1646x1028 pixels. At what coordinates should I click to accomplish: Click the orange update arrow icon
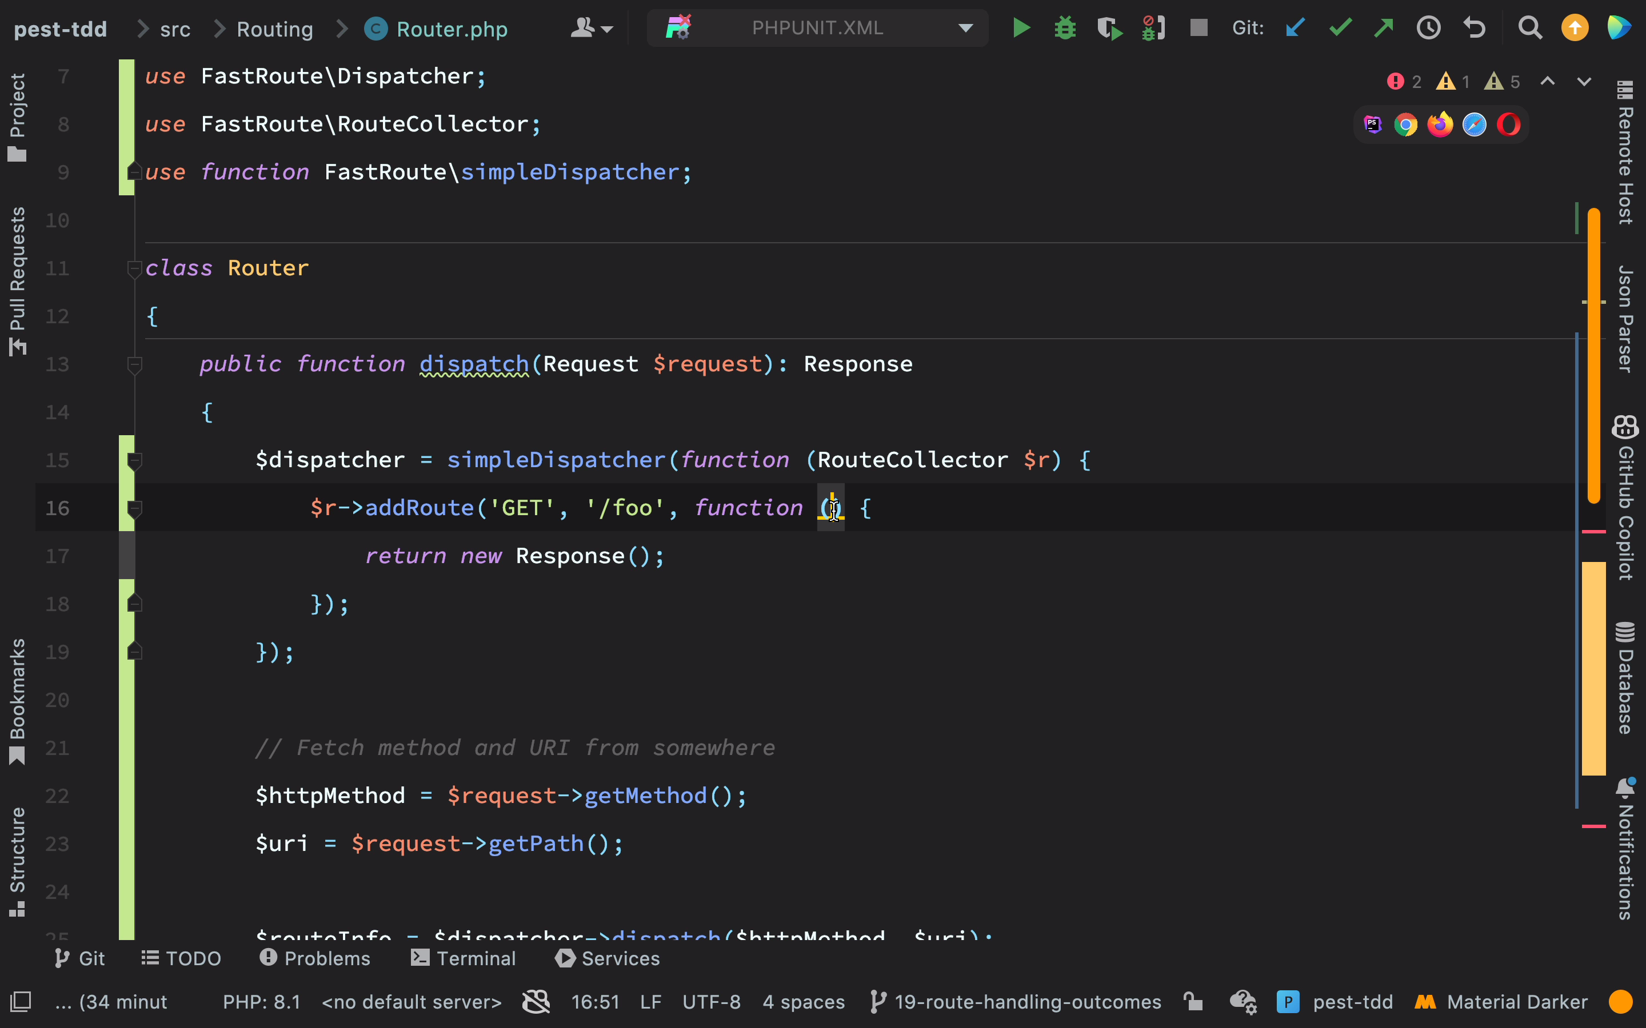coord(1575,28)
